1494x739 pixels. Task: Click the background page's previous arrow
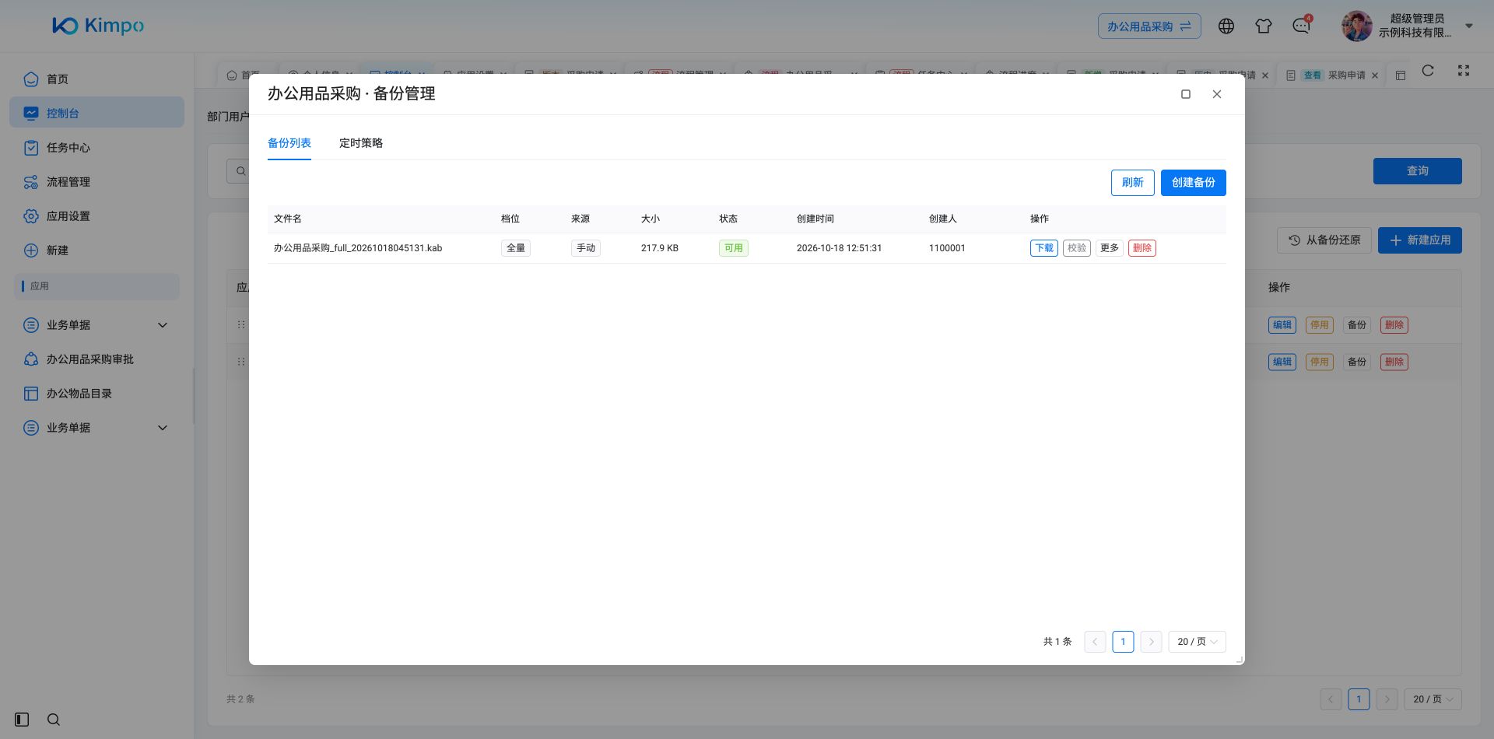point(1331,699)
